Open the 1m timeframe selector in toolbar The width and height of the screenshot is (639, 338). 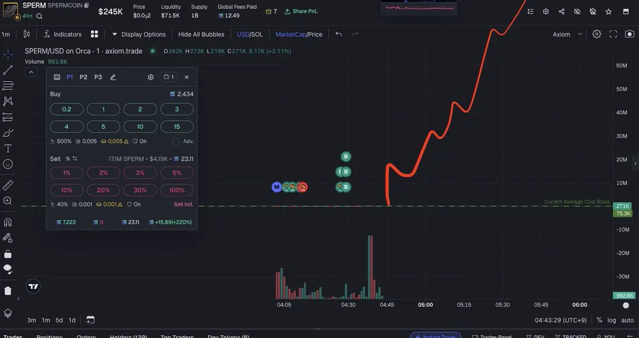pos(6,34)
